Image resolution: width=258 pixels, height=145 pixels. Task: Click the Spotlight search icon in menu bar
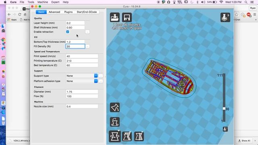click(x=246, y=2)
